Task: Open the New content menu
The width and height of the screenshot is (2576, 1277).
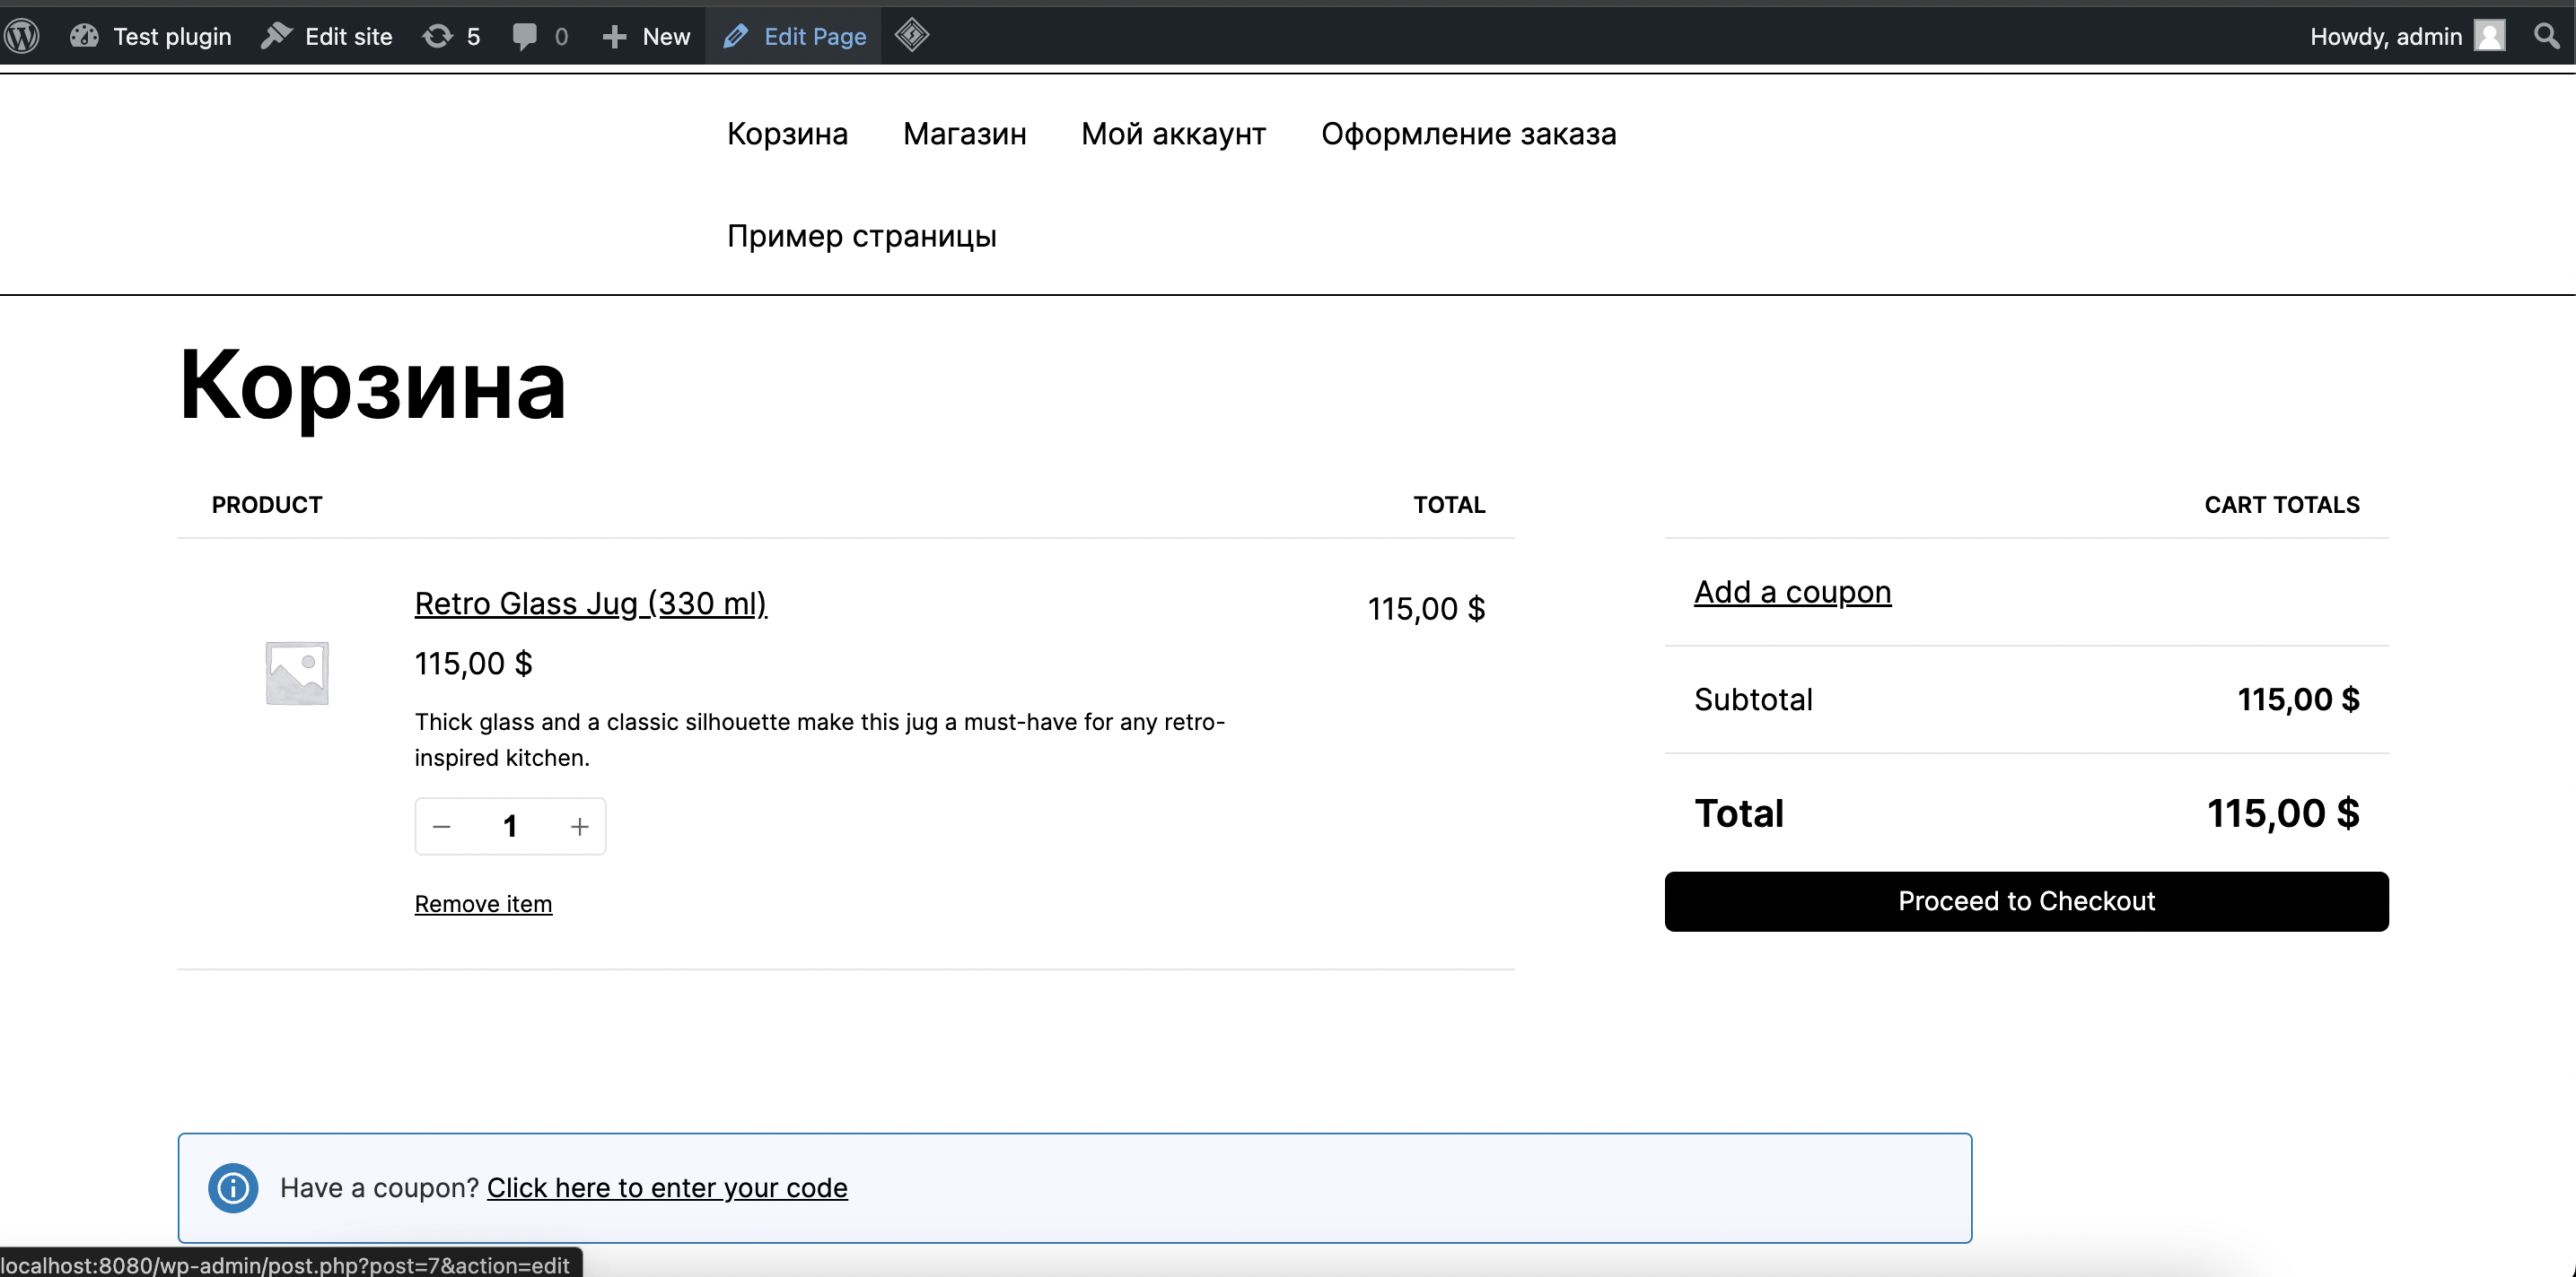Action: pyautogui.click(x=647, y=36)
